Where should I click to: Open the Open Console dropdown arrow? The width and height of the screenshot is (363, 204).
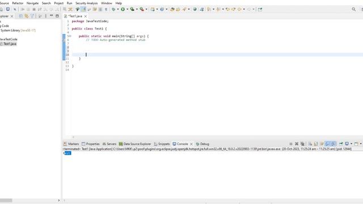361,144
